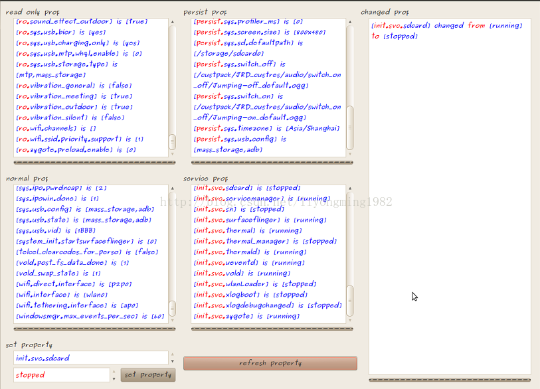Click scrollbar thumb in persist prop list
The height and width of the screenshot is (389, 540).
pyautogui.click(x=350, y=127)
